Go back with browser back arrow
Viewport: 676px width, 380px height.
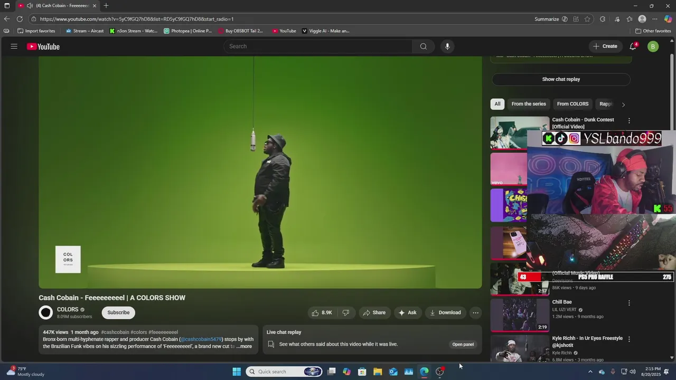pyautogui.click(x=7, y=19)
